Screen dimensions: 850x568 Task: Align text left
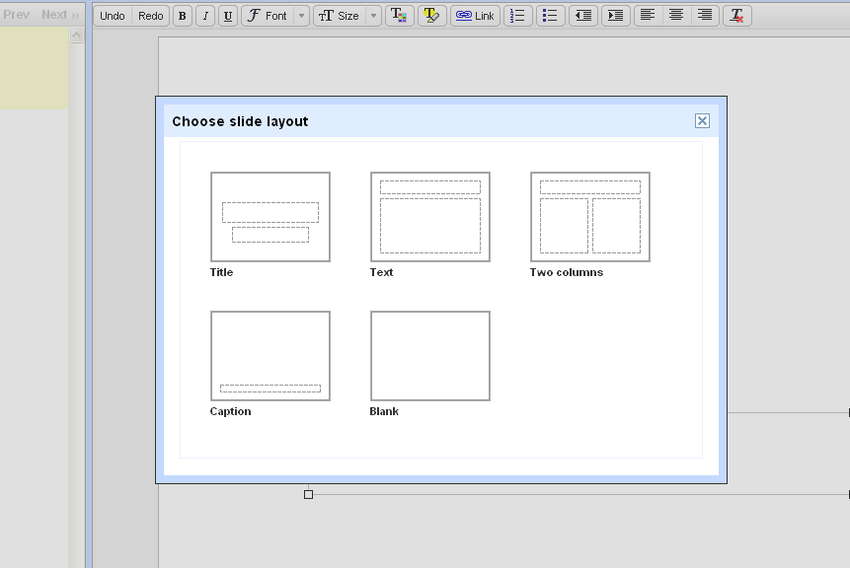[x=648, y=16]
